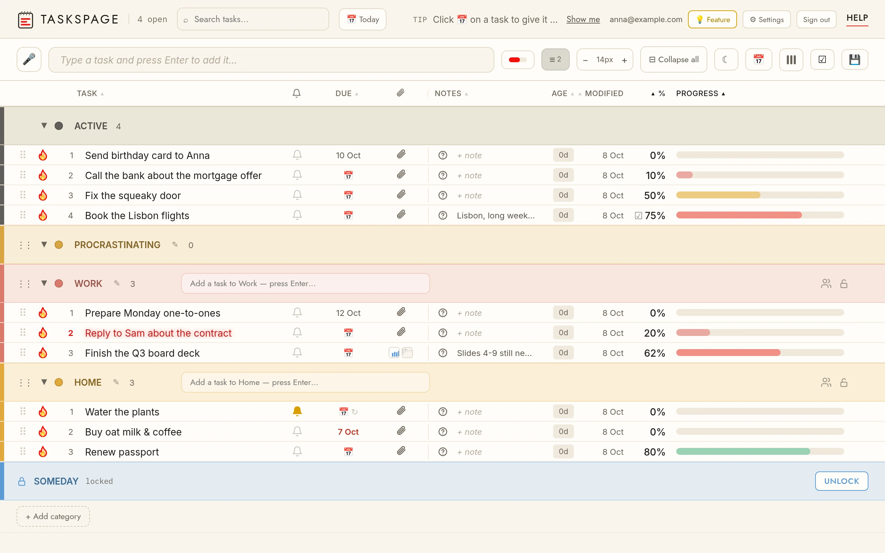This screenshot has width=885, height=553.
Task: Sort by the Task column header
Action: 90,93
